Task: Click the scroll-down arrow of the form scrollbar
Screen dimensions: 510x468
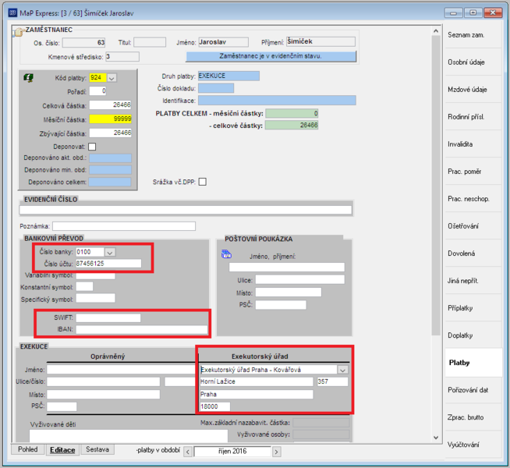Action: pos(436,438)
